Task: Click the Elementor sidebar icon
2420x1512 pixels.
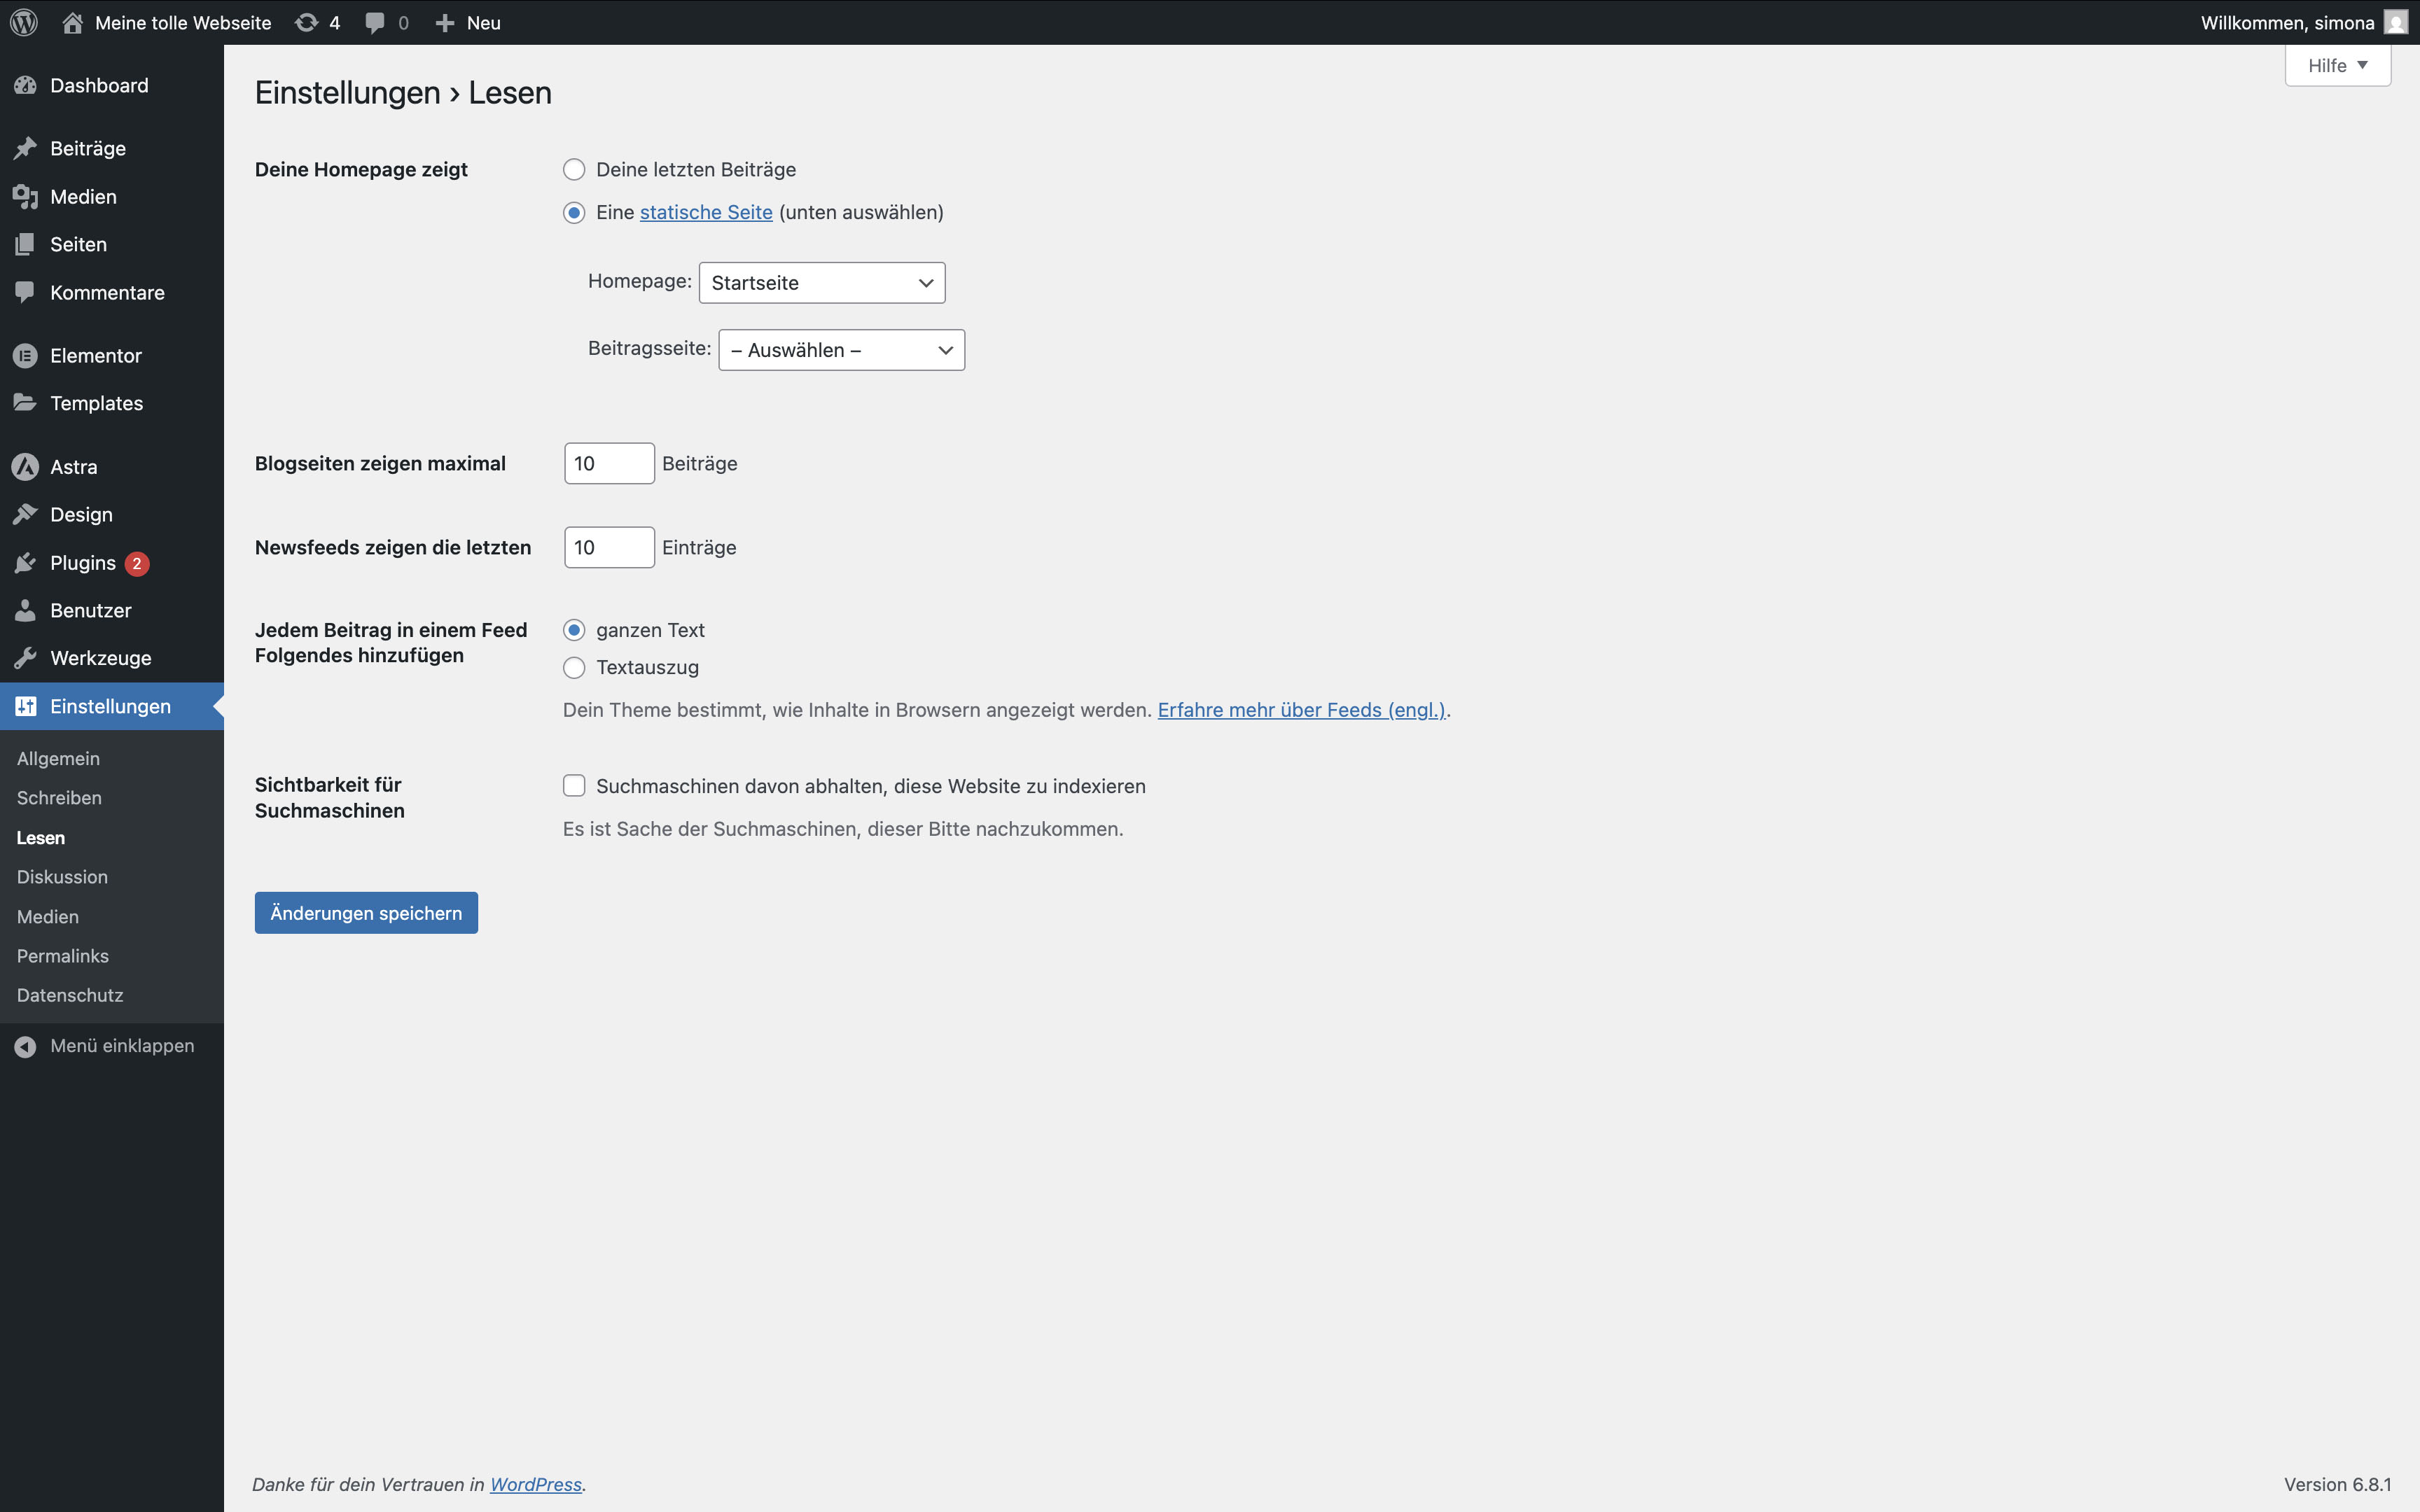Action: tap(25, 355)
